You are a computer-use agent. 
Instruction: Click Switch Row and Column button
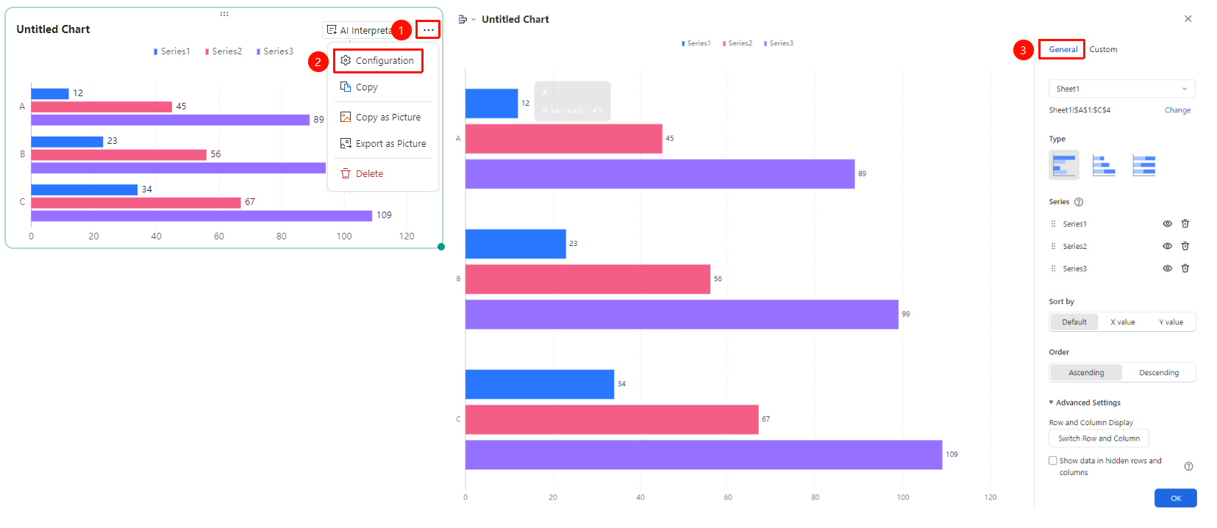(x=1099, y=438)
